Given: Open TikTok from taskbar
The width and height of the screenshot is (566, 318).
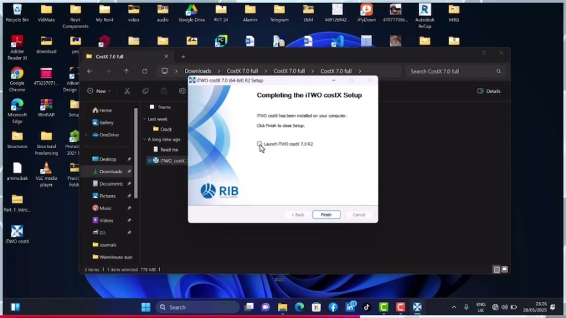Looking at the screenshot, I should (367, 307).
